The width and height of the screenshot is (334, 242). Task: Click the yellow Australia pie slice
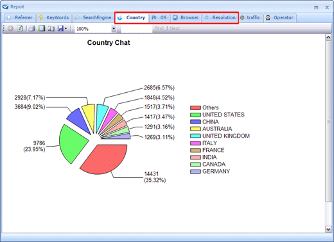click(x=89, y=117)
